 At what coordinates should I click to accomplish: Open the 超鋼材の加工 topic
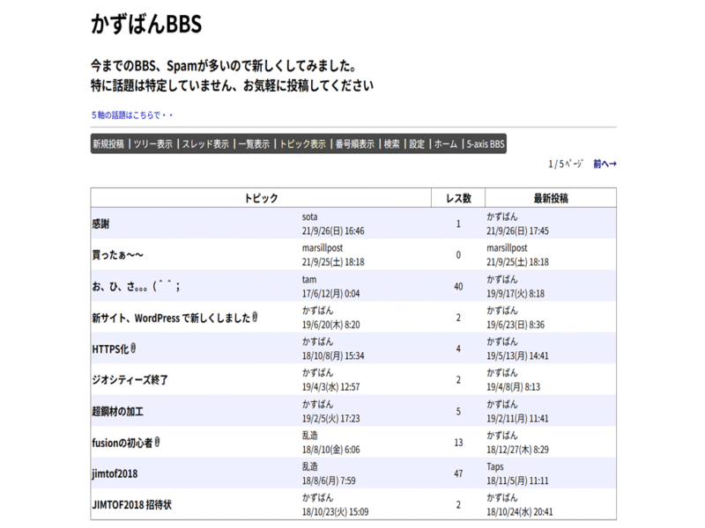[116, 411]
